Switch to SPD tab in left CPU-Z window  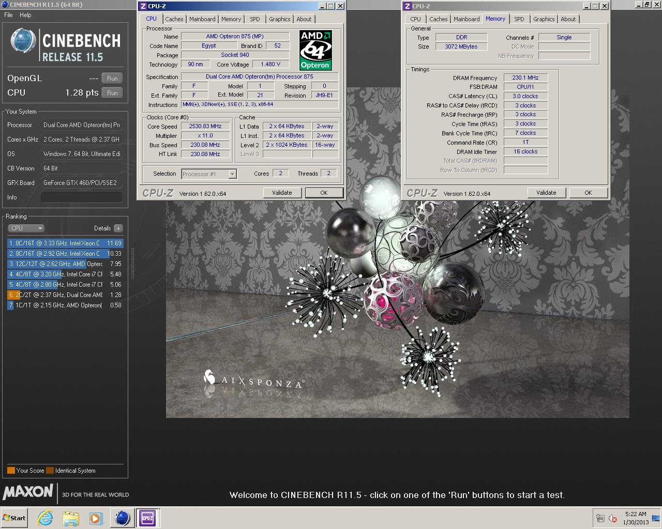(x=255, y=19)
